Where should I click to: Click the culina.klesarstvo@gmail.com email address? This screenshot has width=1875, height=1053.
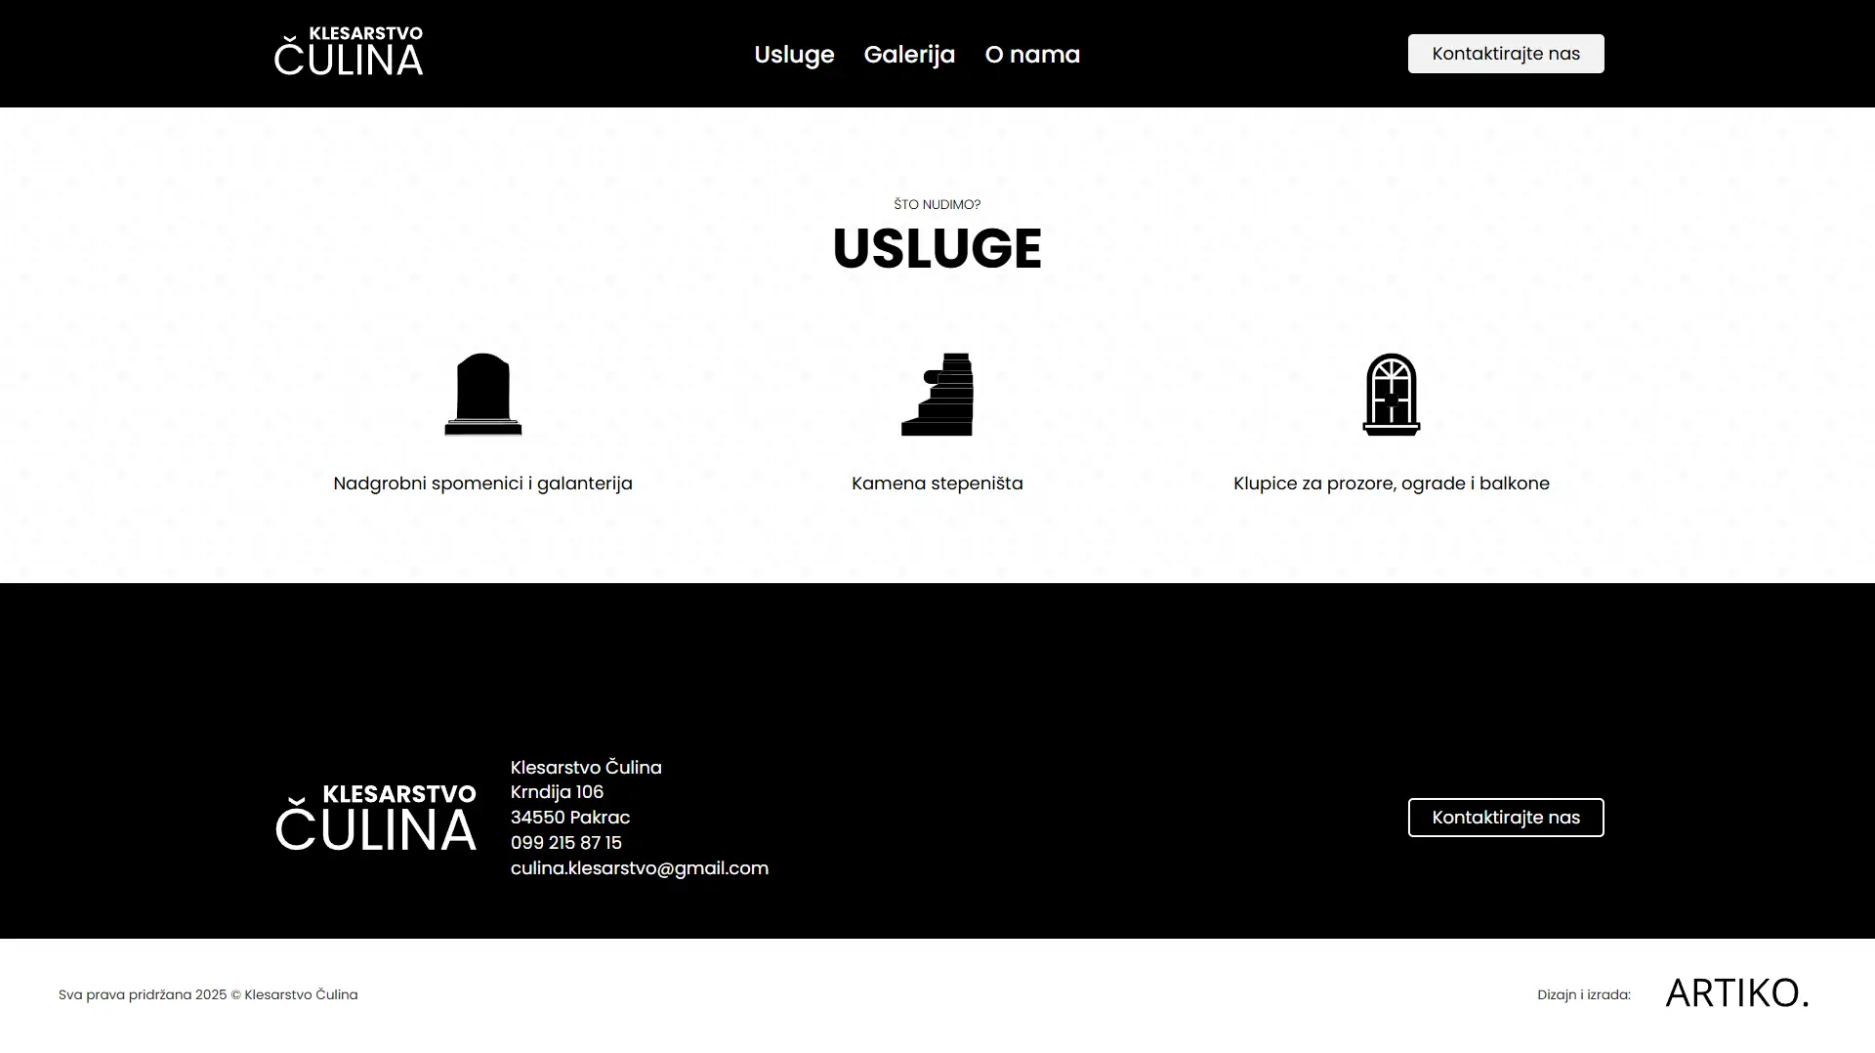click(x=640, y=868)
